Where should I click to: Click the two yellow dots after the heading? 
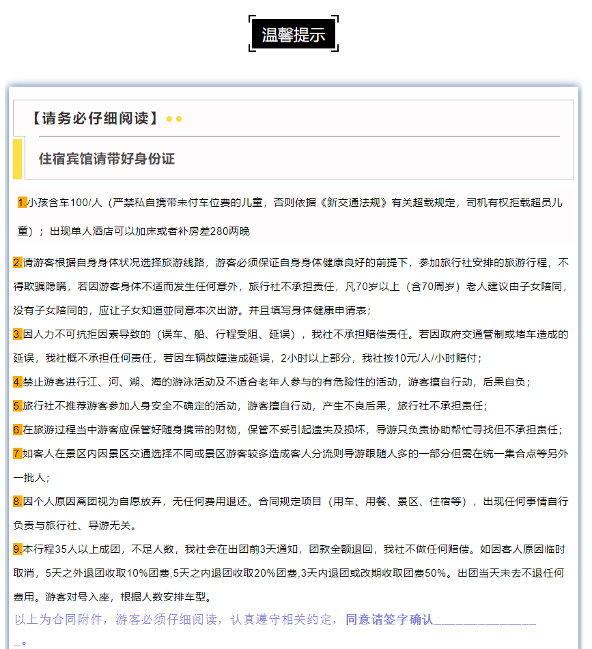pos(174,119)
